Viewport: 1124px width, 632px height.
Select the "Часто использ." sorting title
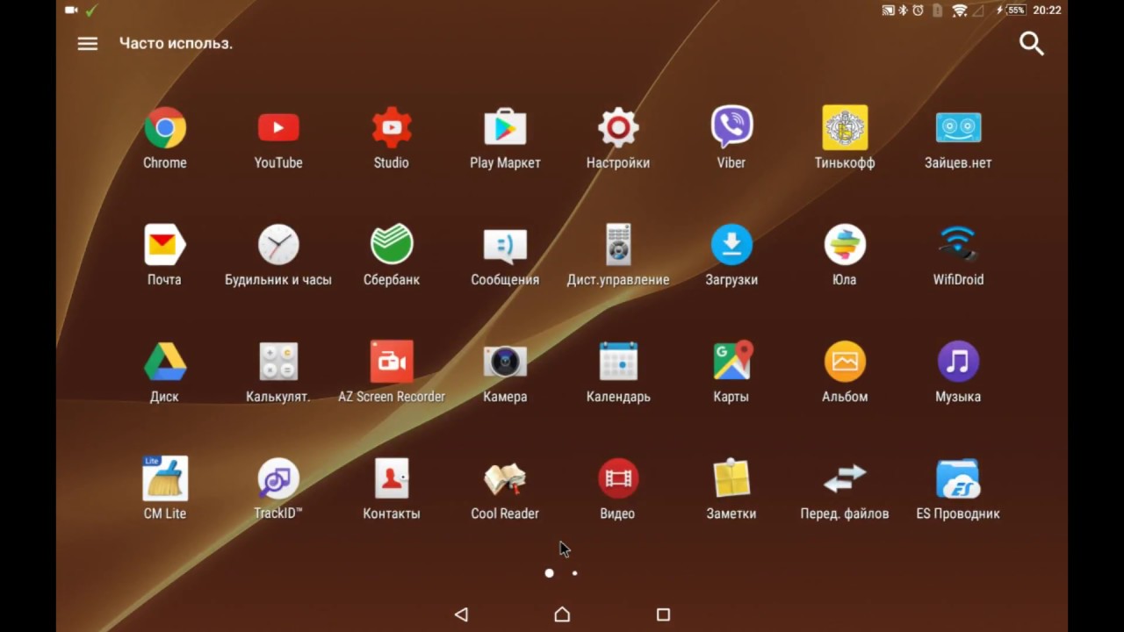176,43
